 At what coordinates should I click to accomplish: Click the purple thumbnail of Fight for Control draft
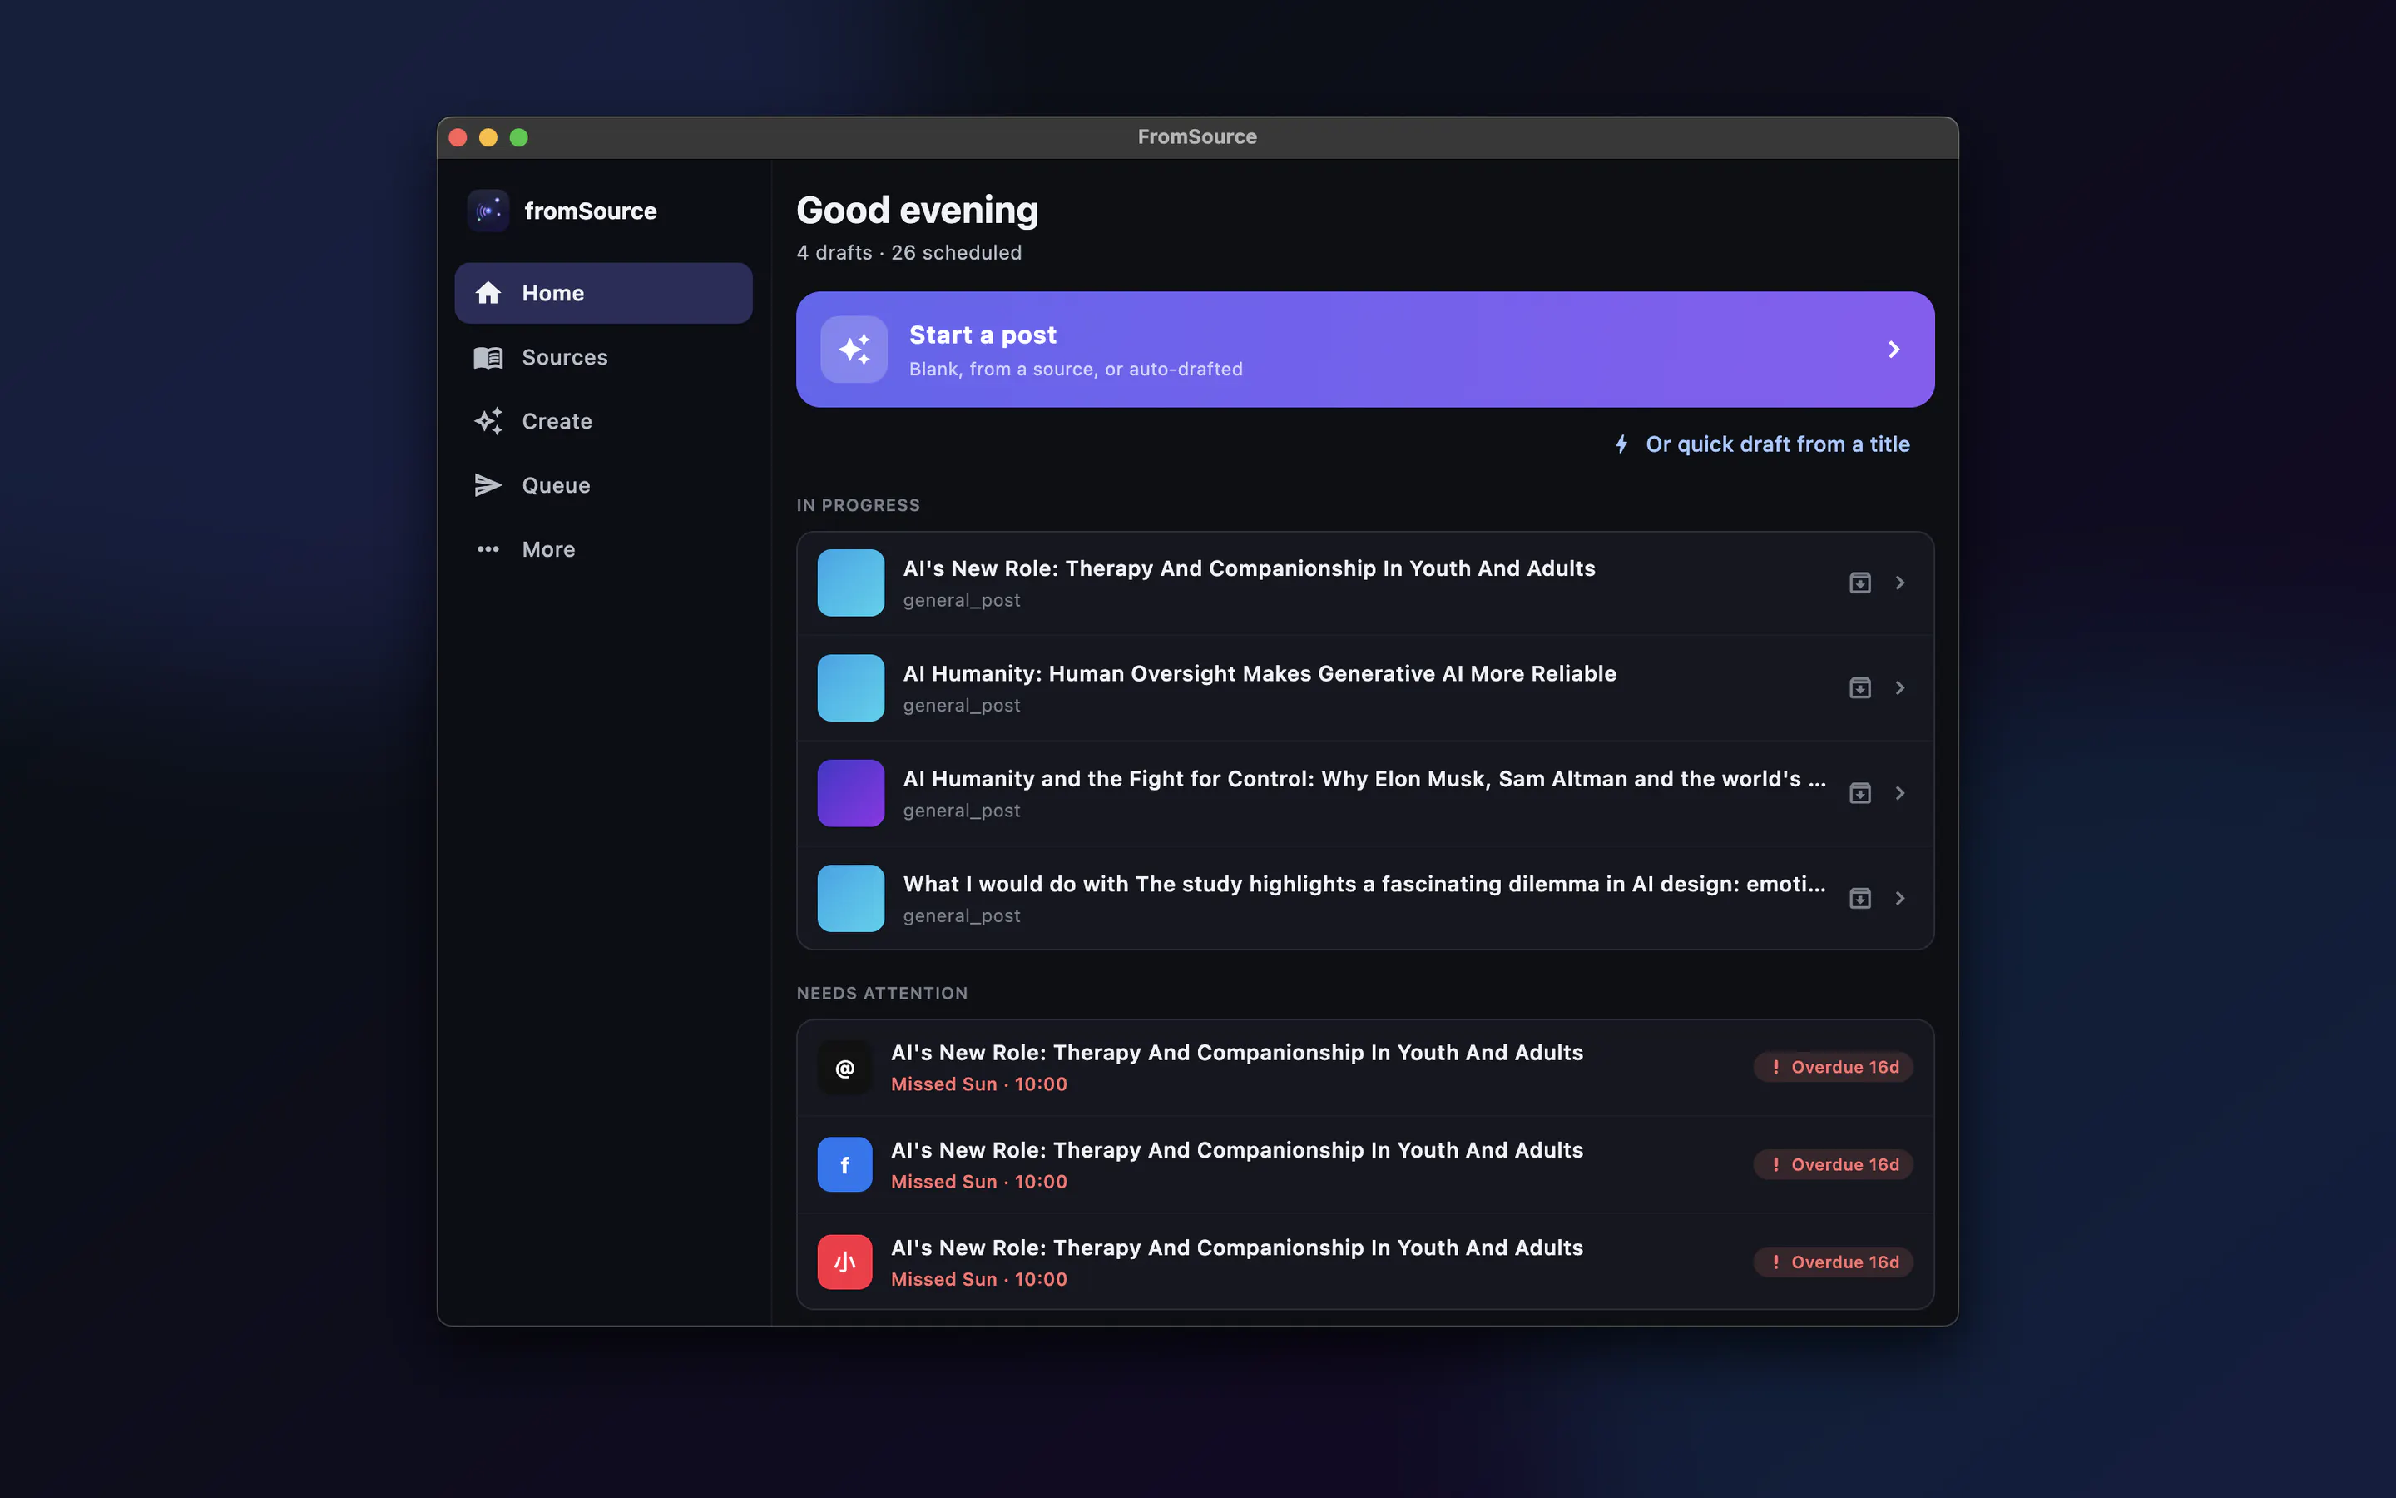click(x=850, y=792)
